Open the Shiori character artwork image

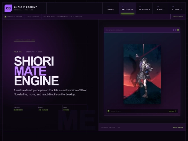tap(142, 74)
